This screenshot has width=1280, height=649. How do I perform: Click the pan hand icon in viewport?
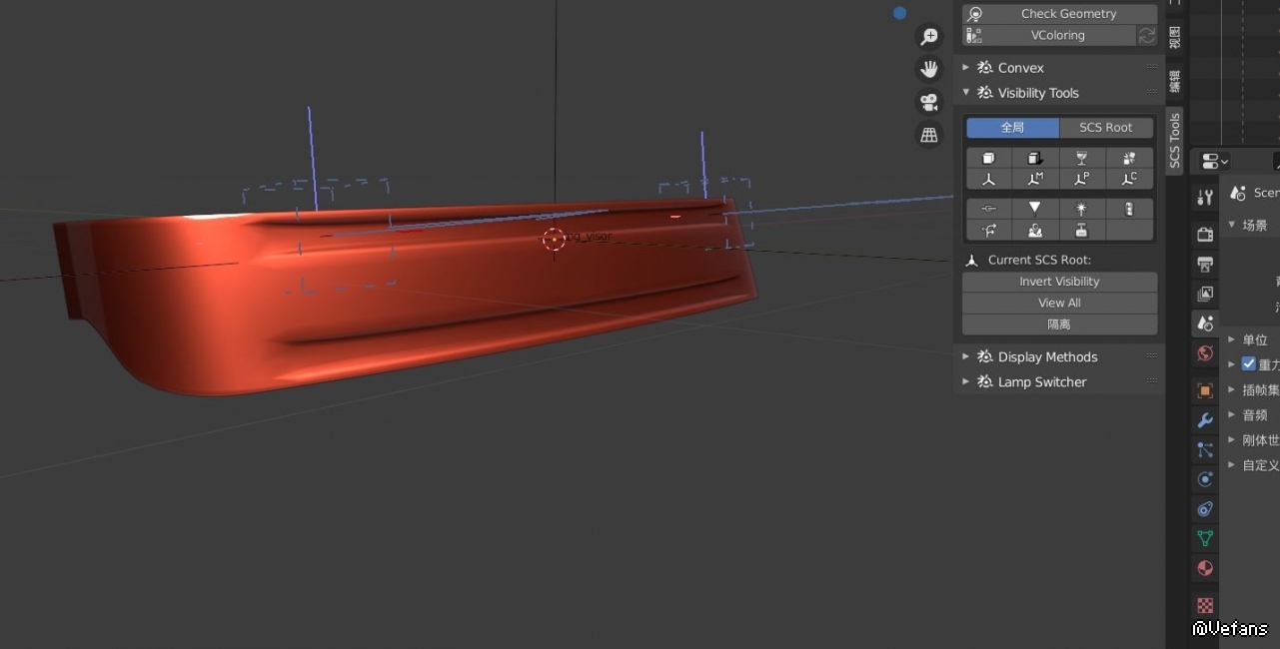pos(929,69)
